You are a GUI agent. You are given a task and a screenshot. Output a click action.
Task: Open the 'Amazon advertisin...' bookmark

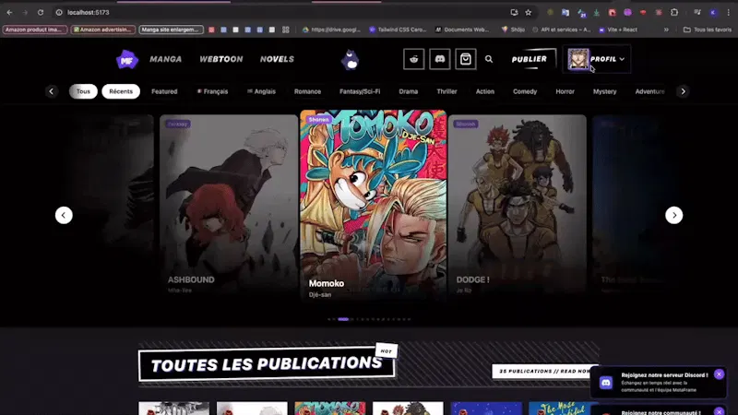pyautogui.click(x=103, y=30)
